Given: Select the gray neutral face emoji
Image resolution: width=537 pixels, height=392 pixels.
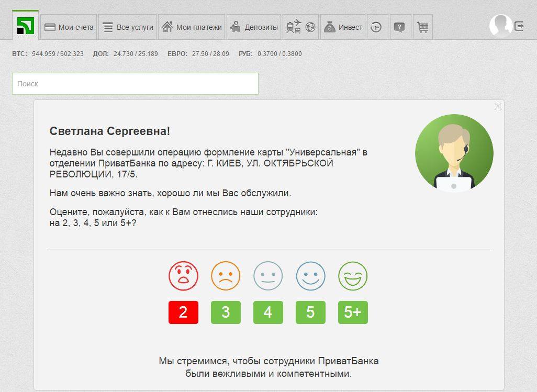Looking at the screenshot, I should coord(268,276).
